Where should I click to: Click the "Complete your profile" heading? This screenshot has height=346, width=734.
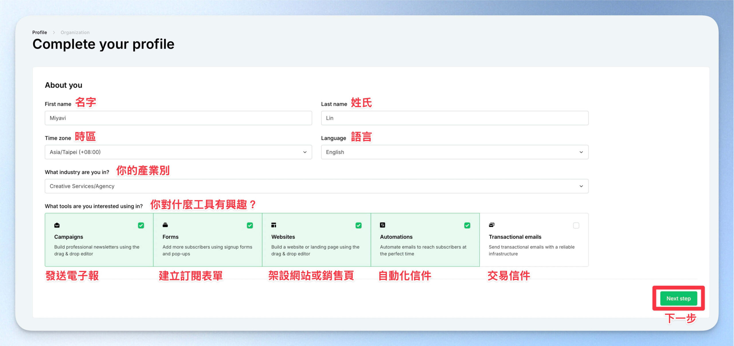click(x=104, y=44)
